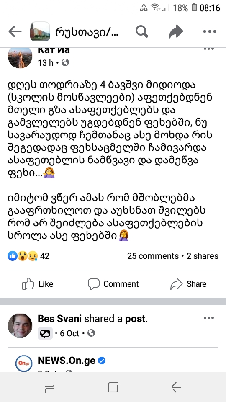The height and width of the screenshot is (402, 226).
Task: Tap the Comment button
Action: click(113, 284)
